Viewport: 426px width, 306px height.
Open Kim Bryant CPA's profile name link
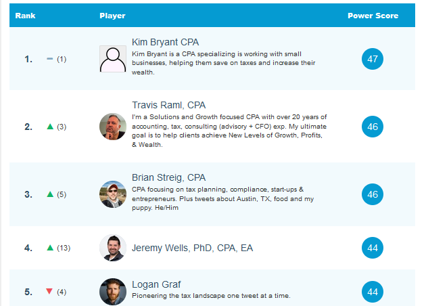[x=166, y=41]
